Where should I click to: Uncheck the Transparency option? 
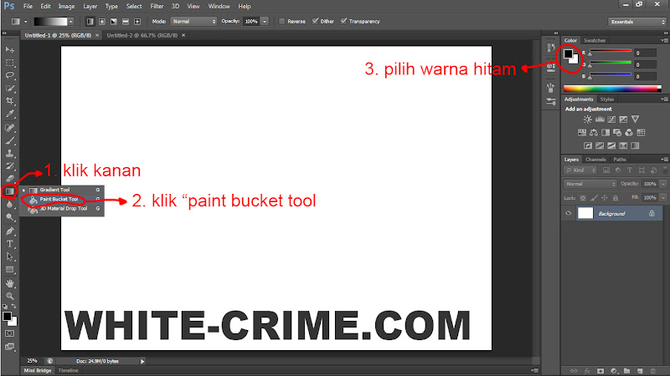(344, 22)
